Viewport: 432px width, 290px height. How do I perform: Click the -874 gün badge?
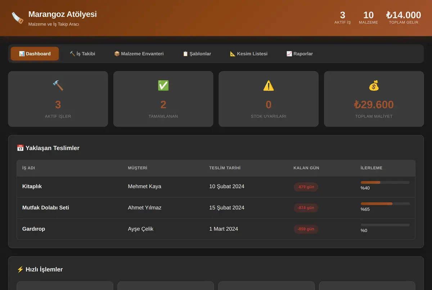[306, 208]
